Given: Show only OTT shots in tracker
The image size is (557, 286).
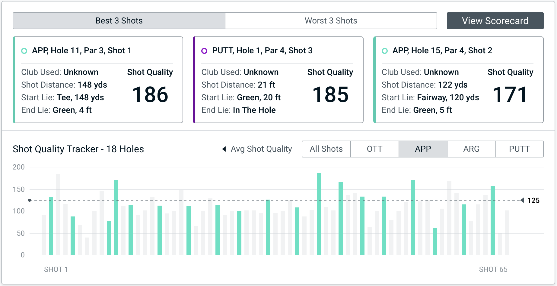Looking at the screenshot, I should tap(374, 149).
